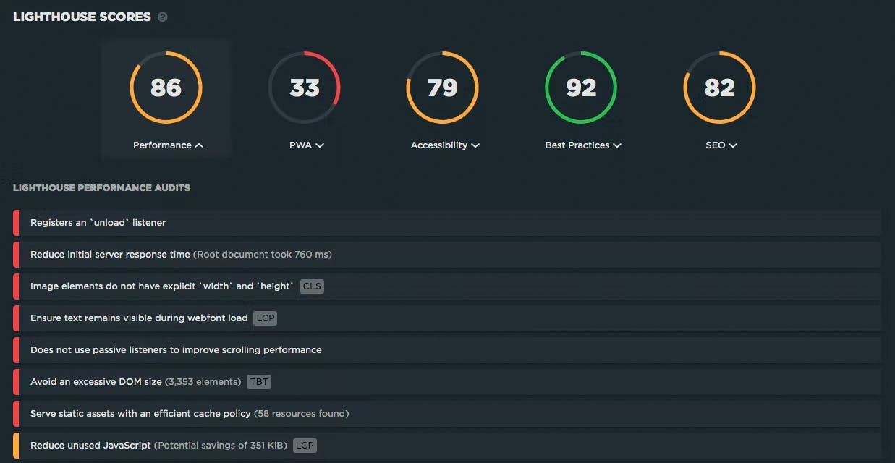Collapse the Performance audits section

pos(168,145)
